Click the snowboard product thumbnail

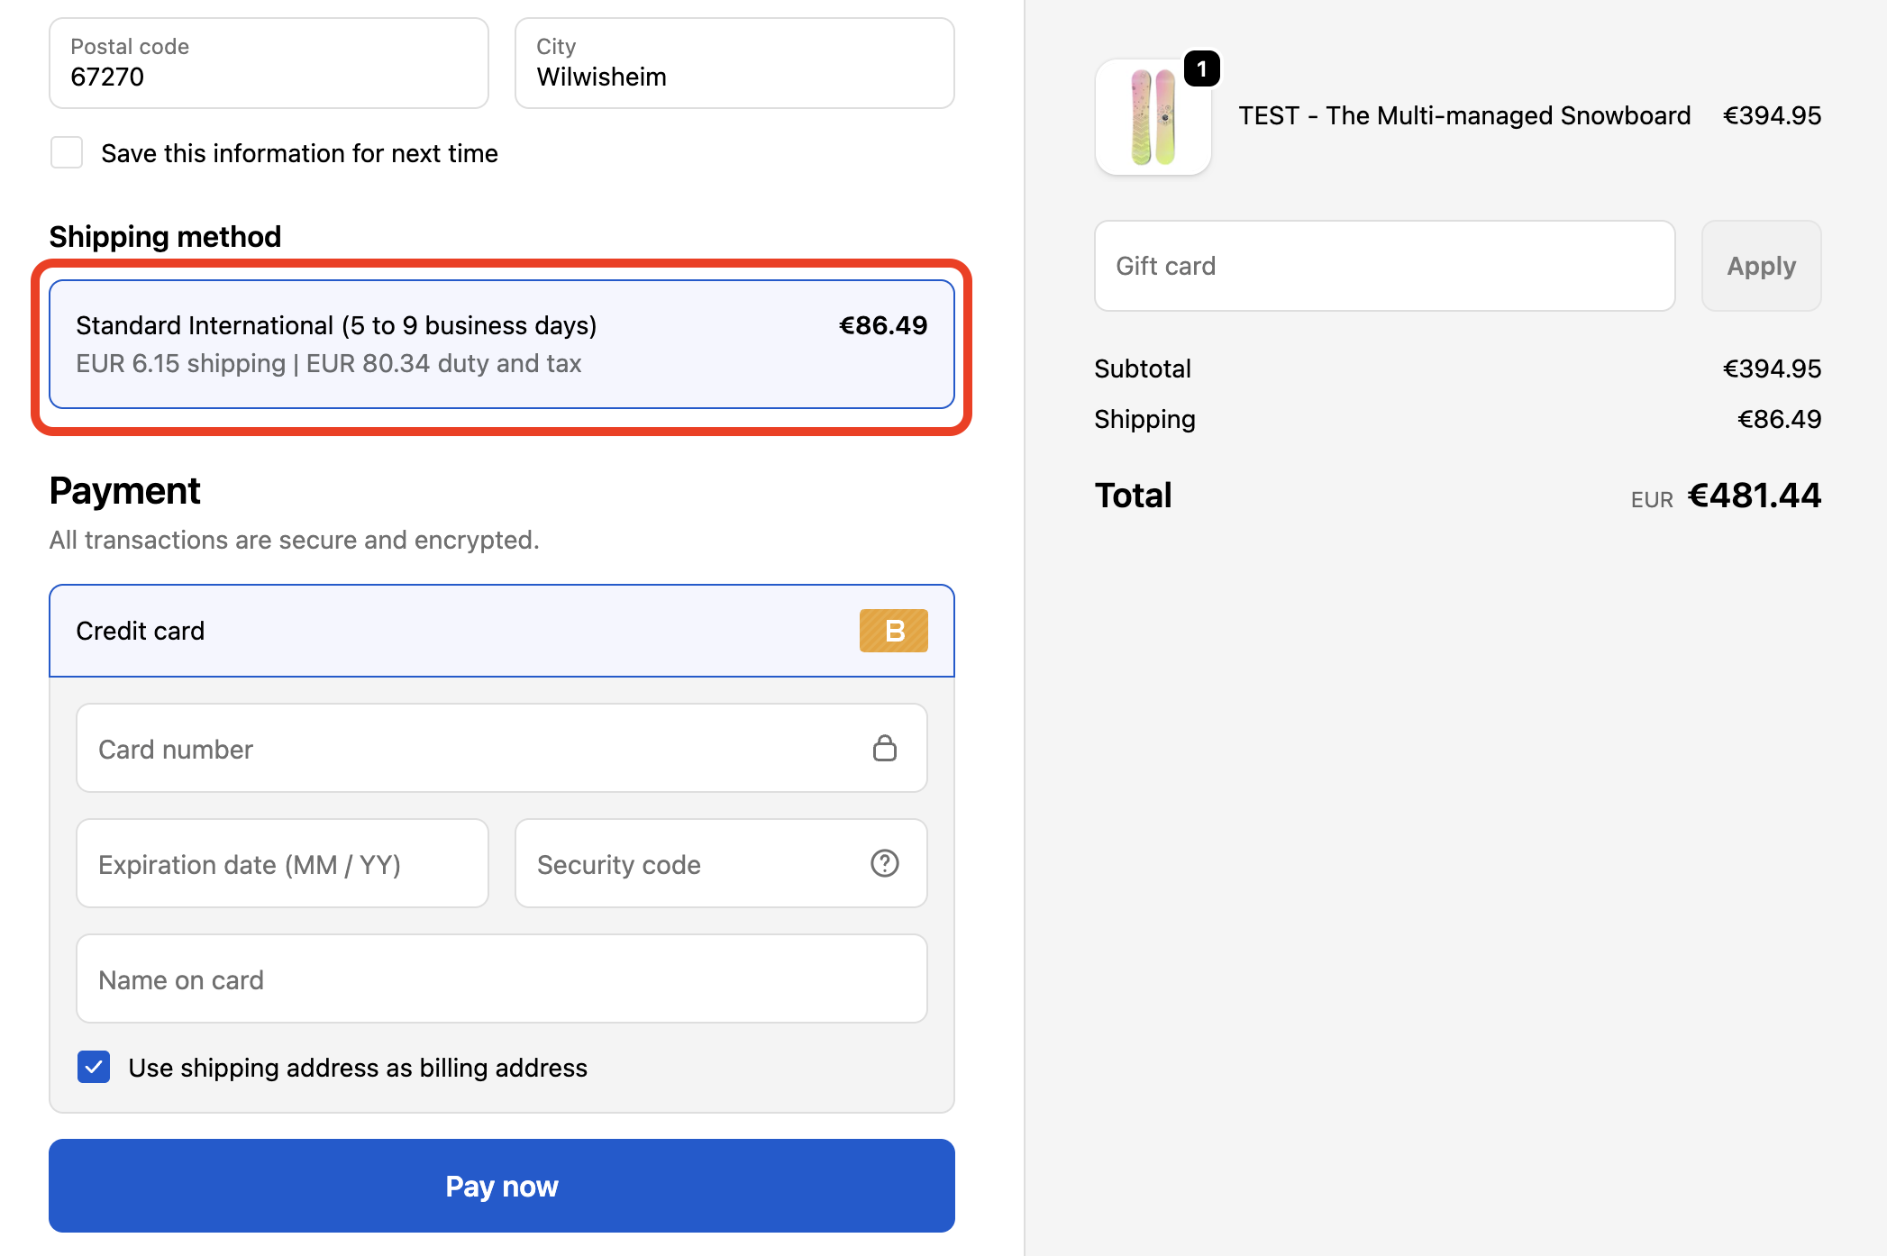pyautogui.click(x=1152, y=118)
